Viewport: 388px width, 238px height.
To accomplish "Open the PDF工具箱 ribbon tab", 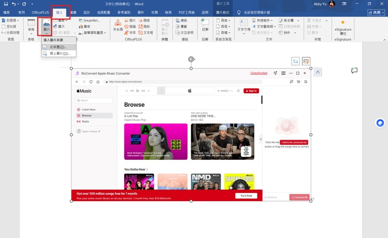I will [x=187, y=13].
